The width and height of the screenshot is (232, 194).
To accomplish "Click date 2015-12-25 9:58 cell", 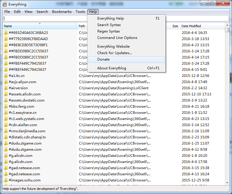I will 195,180.
